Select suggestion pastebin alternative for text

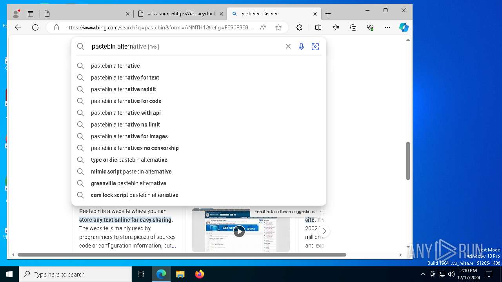pyautogui.click(x=199, y=78)
